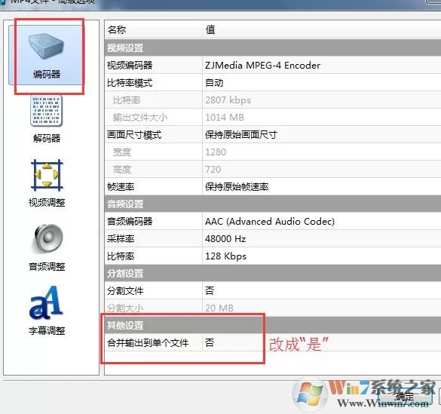The image size is (441, 414).
Task: Select the 其他设置 section header
Action: tap(273, 326)
